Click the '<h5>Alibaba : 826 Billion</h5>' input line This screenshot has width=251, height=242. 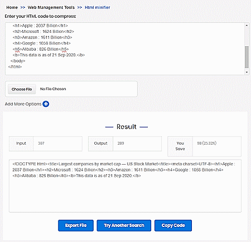click(x=41, y=49)
